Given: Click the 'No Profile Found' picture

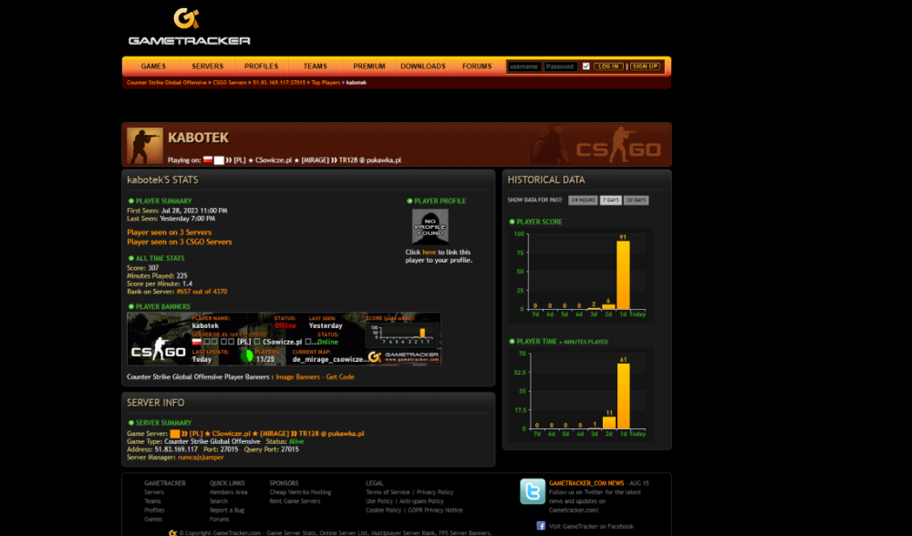Looking at the screenshot, I should 430,226.
